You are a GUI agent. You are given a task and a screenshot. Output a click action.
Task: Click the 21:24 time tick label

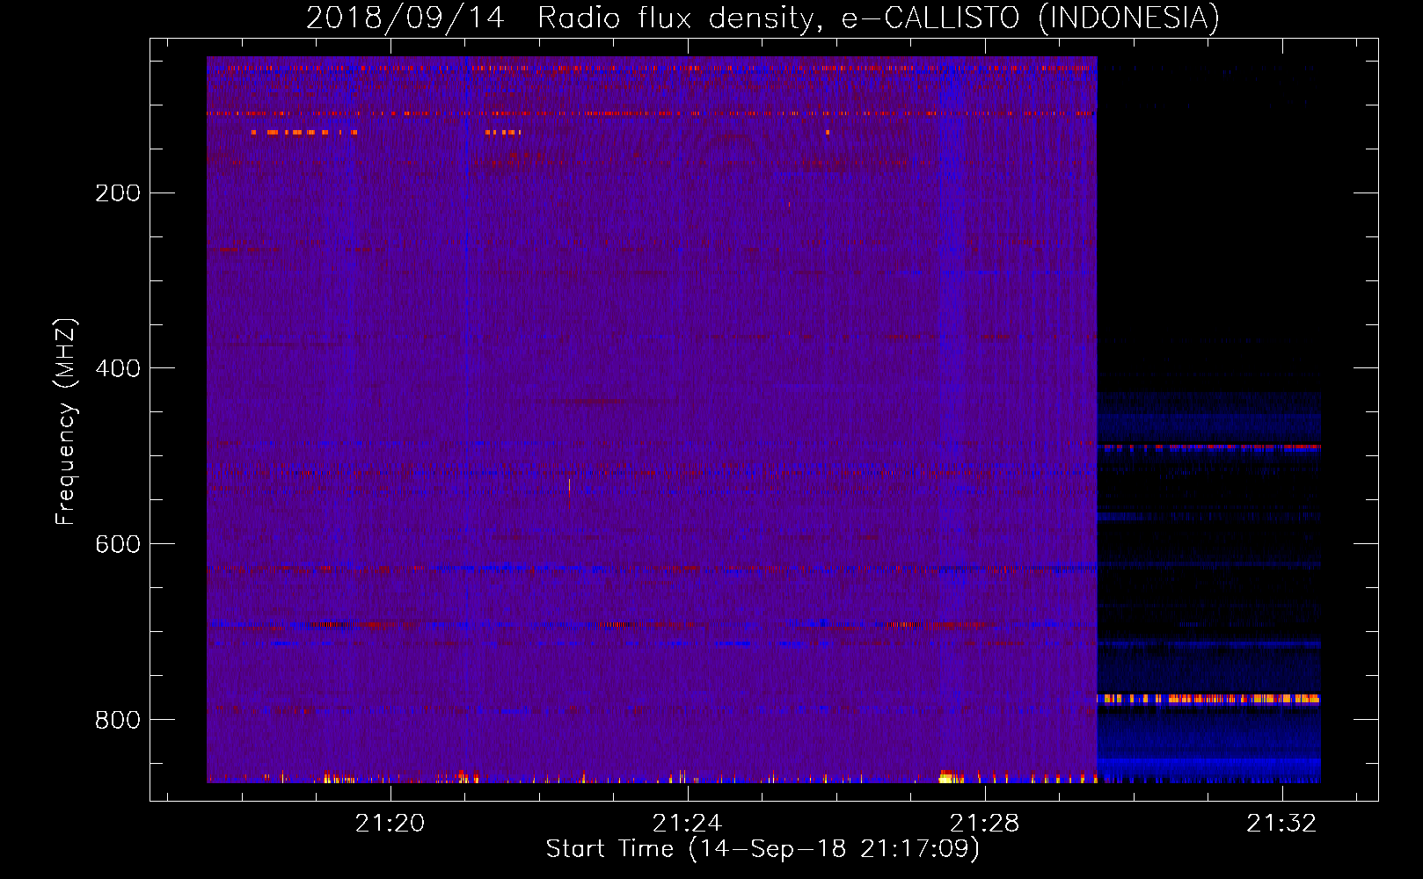[687, 824]
